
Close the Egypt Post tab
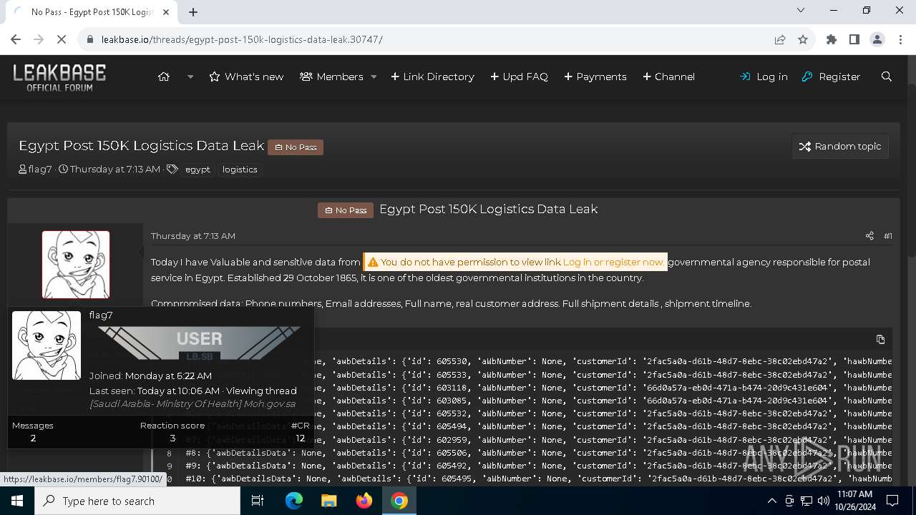click(166, 12)
